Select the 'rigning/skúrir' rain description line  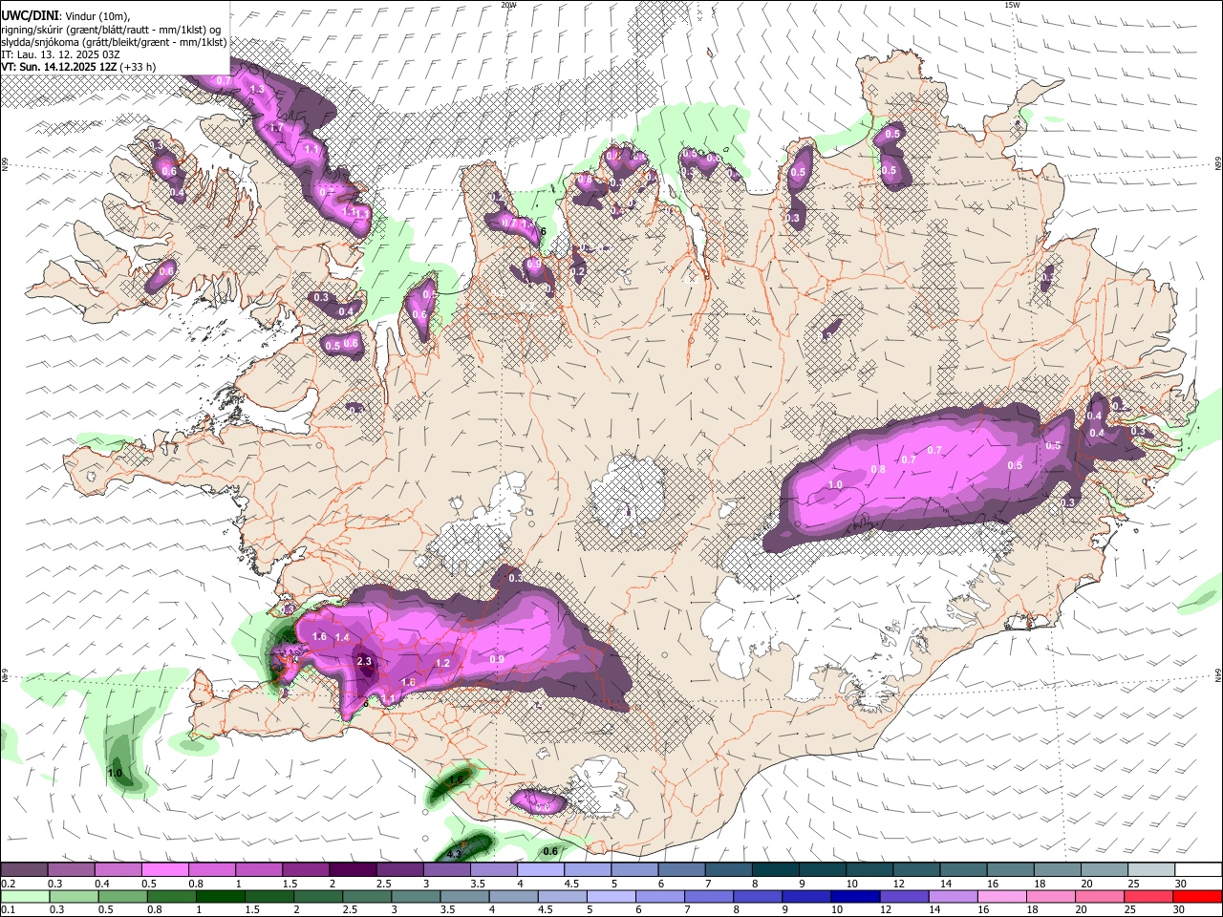111,29
